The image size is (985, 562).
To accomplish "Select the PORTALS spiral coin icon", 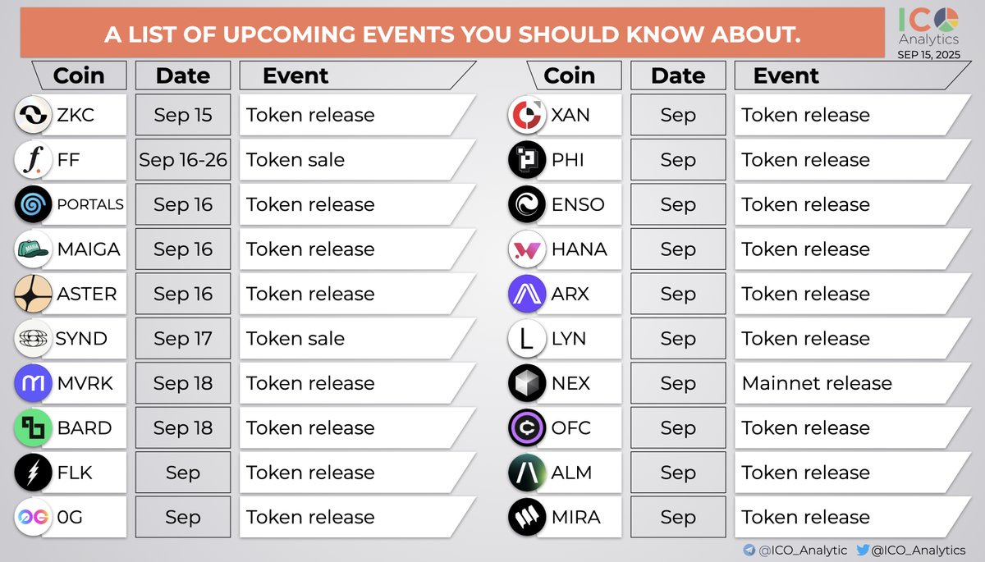I will 34,204.
